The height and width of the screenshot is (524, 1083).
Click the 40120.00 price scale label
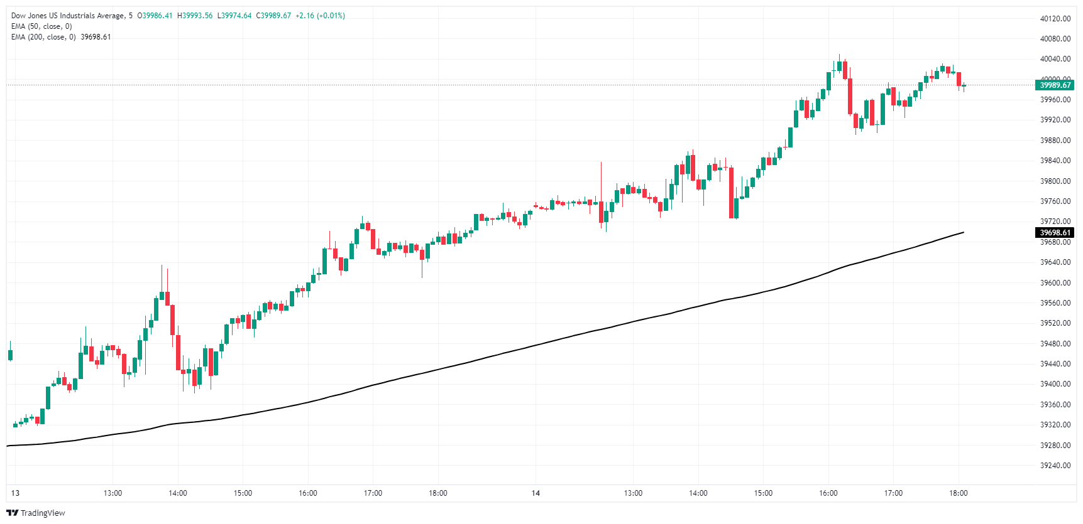(x=1055, y=19)
